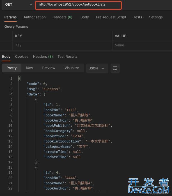This screenshot has height=196, width=172.
Task: Click the "bookCategory": null line
Action: tap(65, 131)
